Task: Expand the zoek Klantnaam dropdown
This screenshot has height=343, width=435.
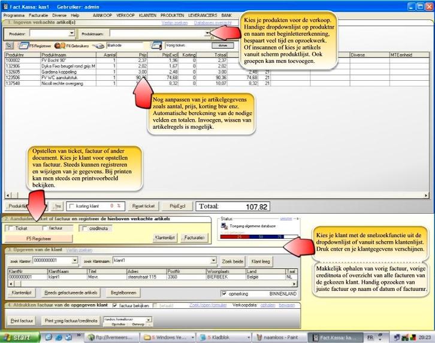Action: (210, 261)
